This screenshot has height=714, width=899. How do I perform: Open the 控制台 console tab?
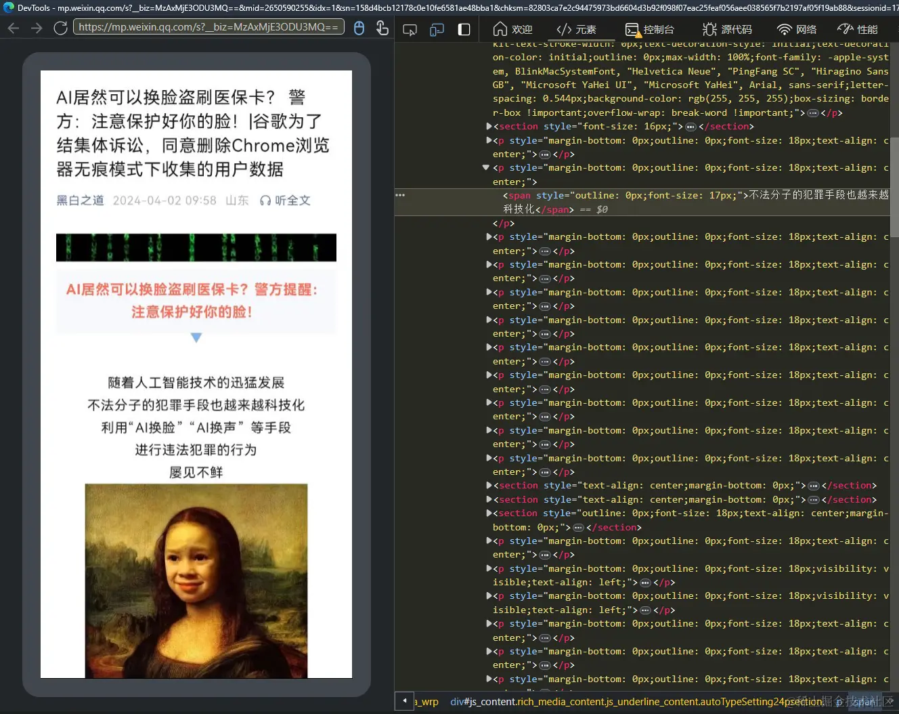[x=650, y=30]
